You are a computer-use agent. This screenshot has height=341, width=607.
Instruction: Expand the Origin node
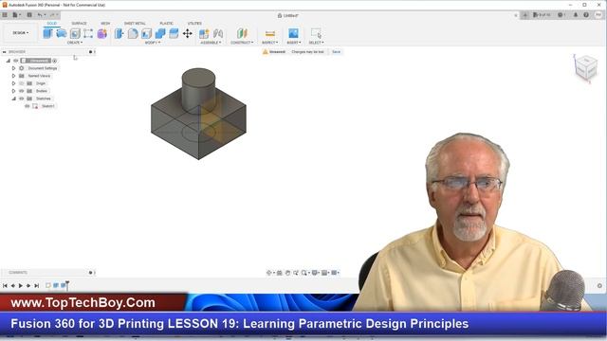[13, 83]
